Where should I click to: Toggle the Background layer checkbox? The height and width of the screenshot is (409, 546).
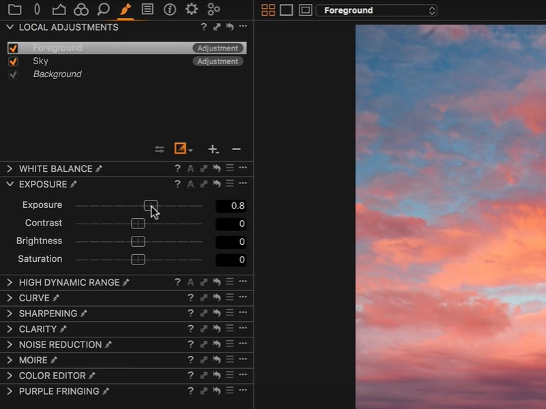click(x=13, y=74)
